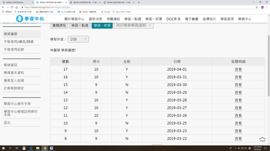
Task: View answer details for 2019-04-01 row
Action: [x=238, y=69]
